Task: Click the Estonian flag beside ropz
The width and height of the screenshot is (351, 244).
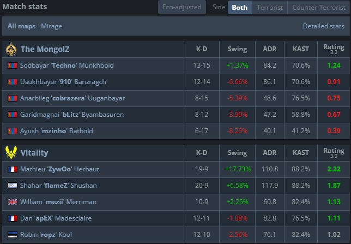Action: click(12, 235)
